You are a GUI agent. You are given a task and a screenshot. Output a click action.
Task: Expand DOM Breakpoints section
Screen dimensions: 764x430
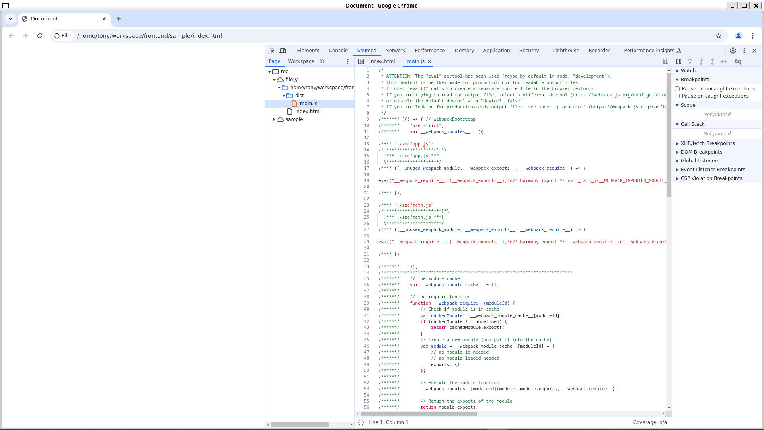[717, 152]
